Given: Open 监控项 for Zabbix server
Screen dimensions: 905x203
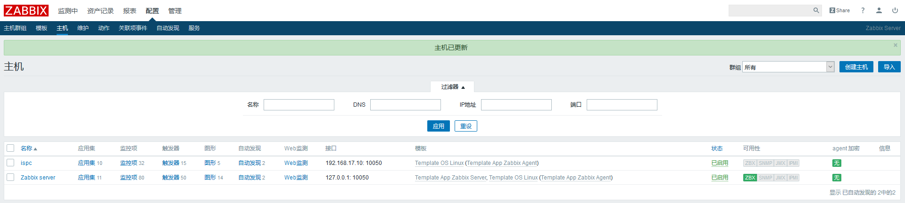Looking at the screenshot, I should pyautogui.click(x=129, y=178).
